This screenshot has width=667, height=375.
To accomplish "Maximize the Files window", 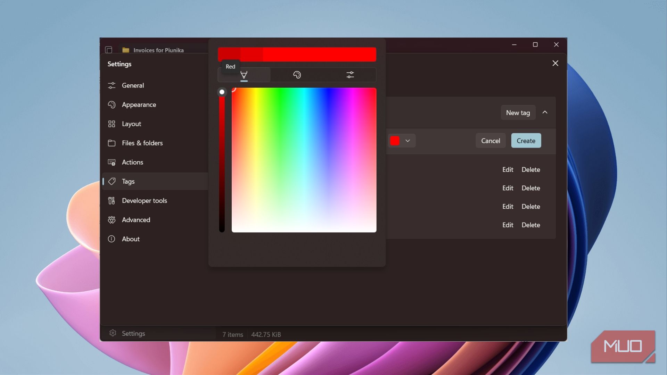I will click(x=535, y=44).
